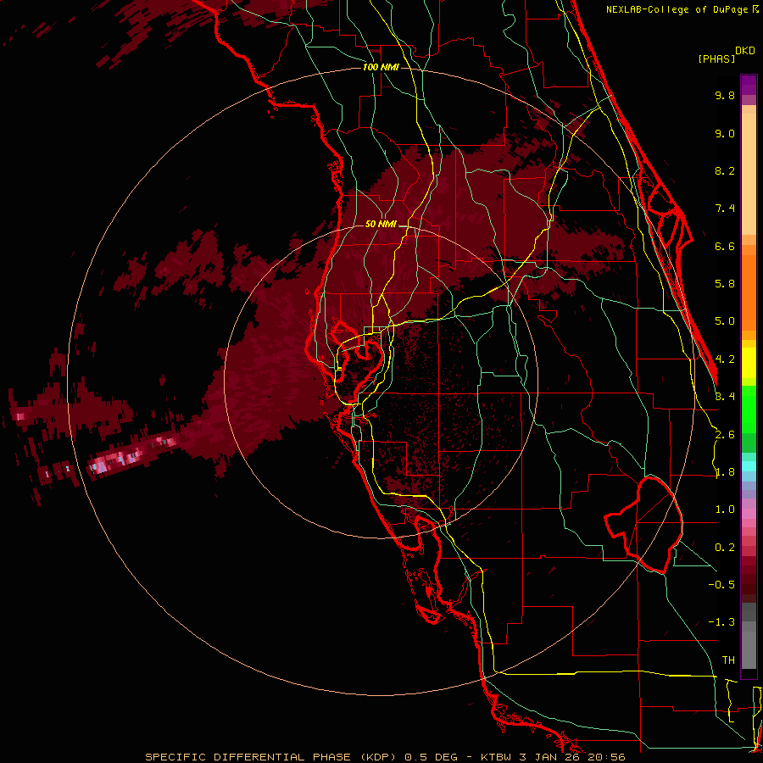Click the 5.8 value on the scale
The image size is (763, 763).
(725, 284)
